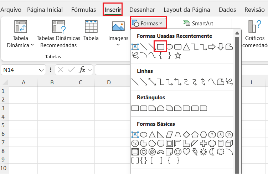Select the heart shape in Formas Básicas
This screenshot has width=268, height=184.
pos(186,152)
